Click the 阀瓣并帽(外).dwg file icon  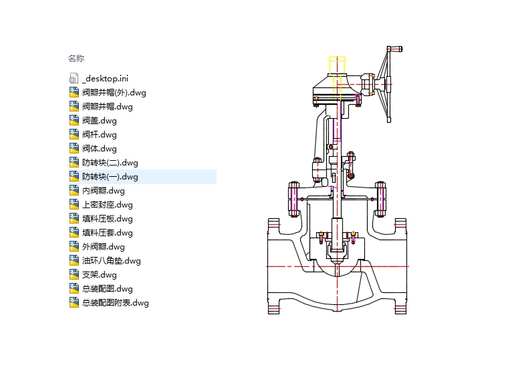pyautogui.click(x=74, y=93)
